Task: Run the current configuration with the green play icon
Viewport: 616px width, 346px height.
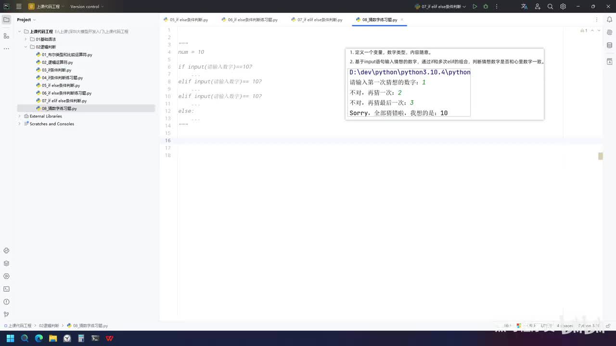Action: (x=475, y=7)
